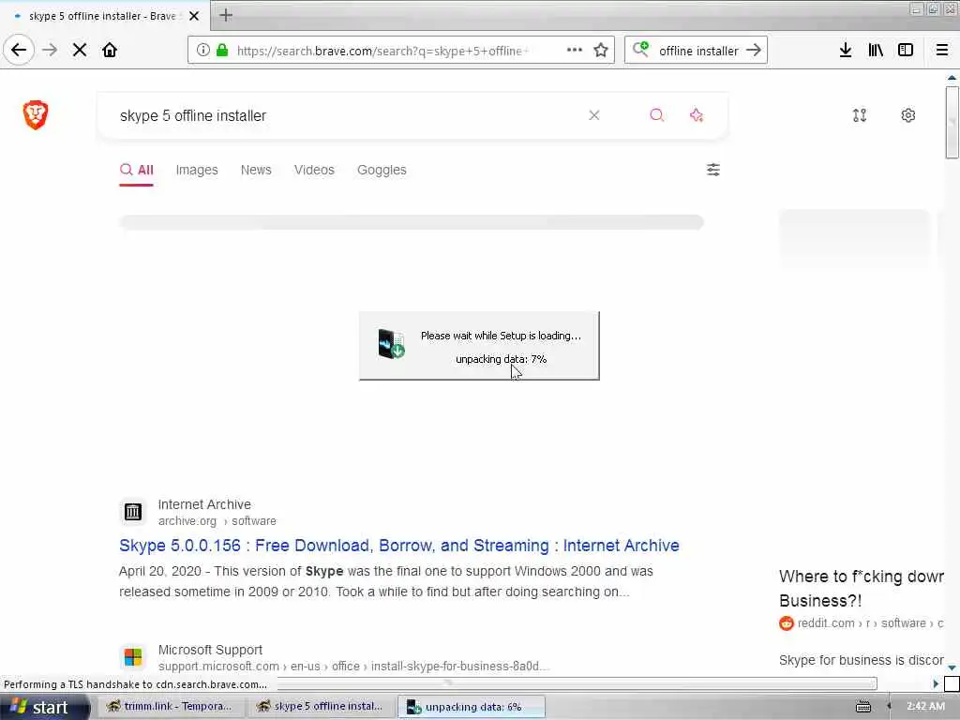Go back to the previous page
The width and height of the screenshot is (960, 720).
tap(19, 50)
